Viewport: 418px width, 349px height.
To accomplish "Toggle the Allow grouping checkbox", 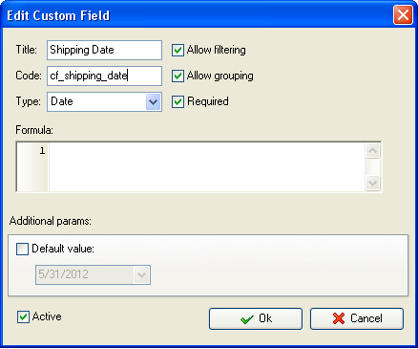I will (178, 76).
